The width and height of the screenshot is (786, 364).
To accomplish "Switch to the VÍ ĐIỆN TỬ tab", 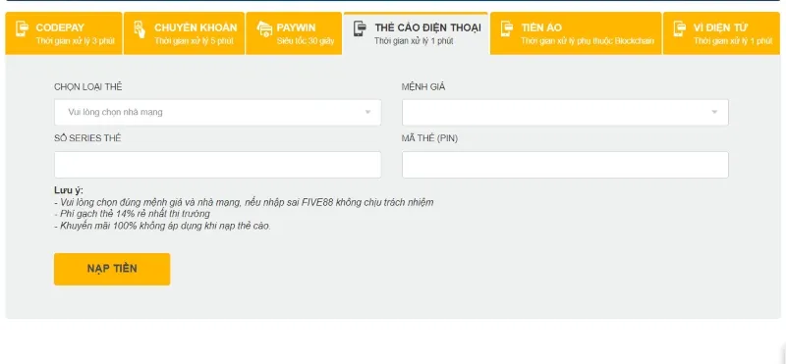I will 721,33.
